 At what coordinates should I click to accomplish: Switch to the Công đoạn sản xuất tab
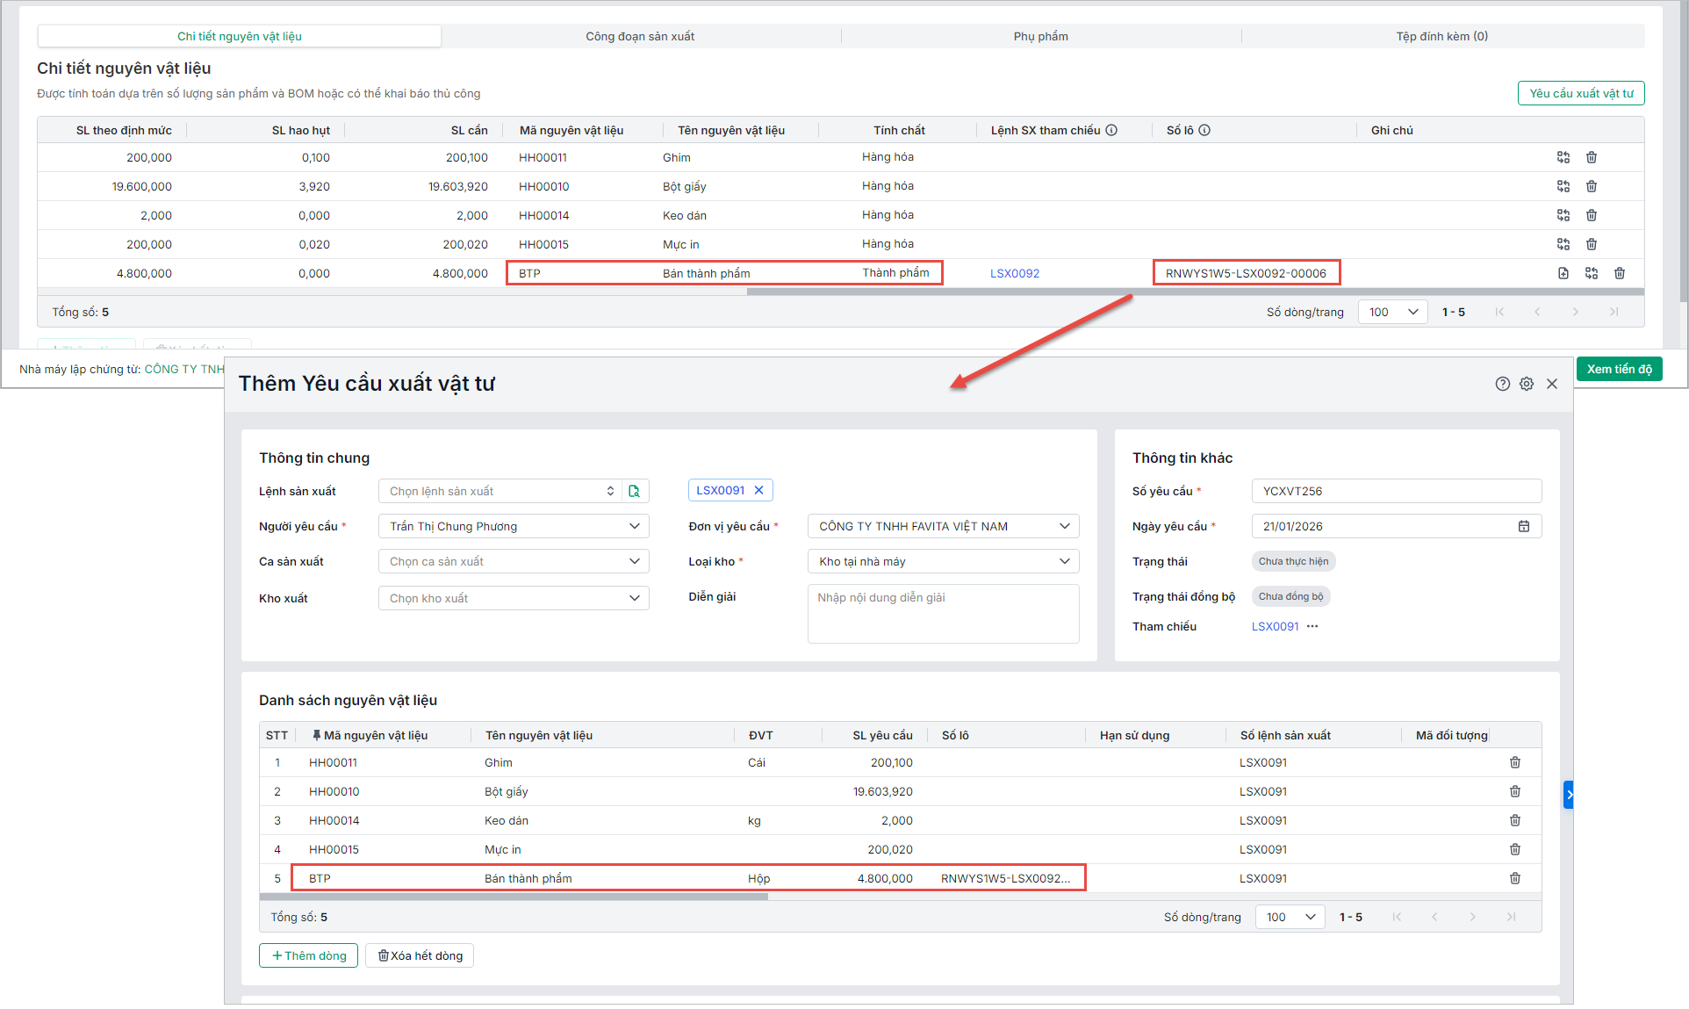pos(640,36)
